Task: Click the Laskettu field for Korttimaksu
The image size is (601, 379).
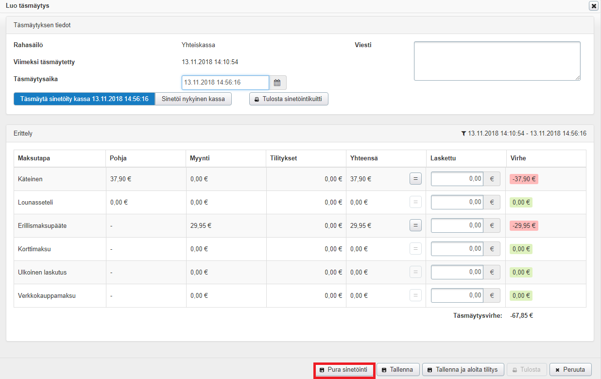Action: coord(457,249)
